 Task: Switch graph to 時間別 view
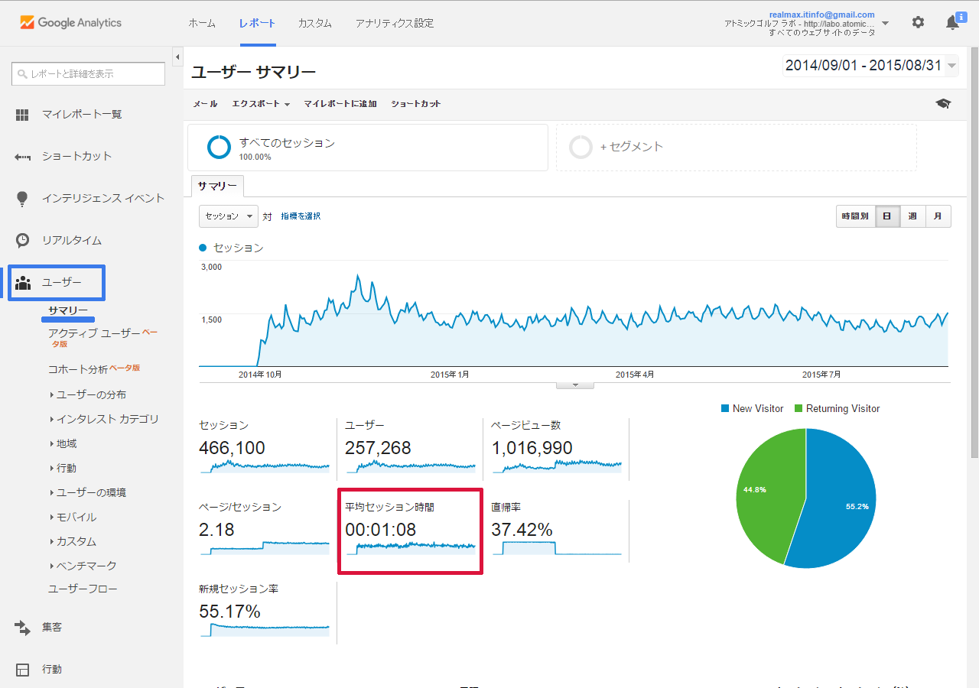855,216
